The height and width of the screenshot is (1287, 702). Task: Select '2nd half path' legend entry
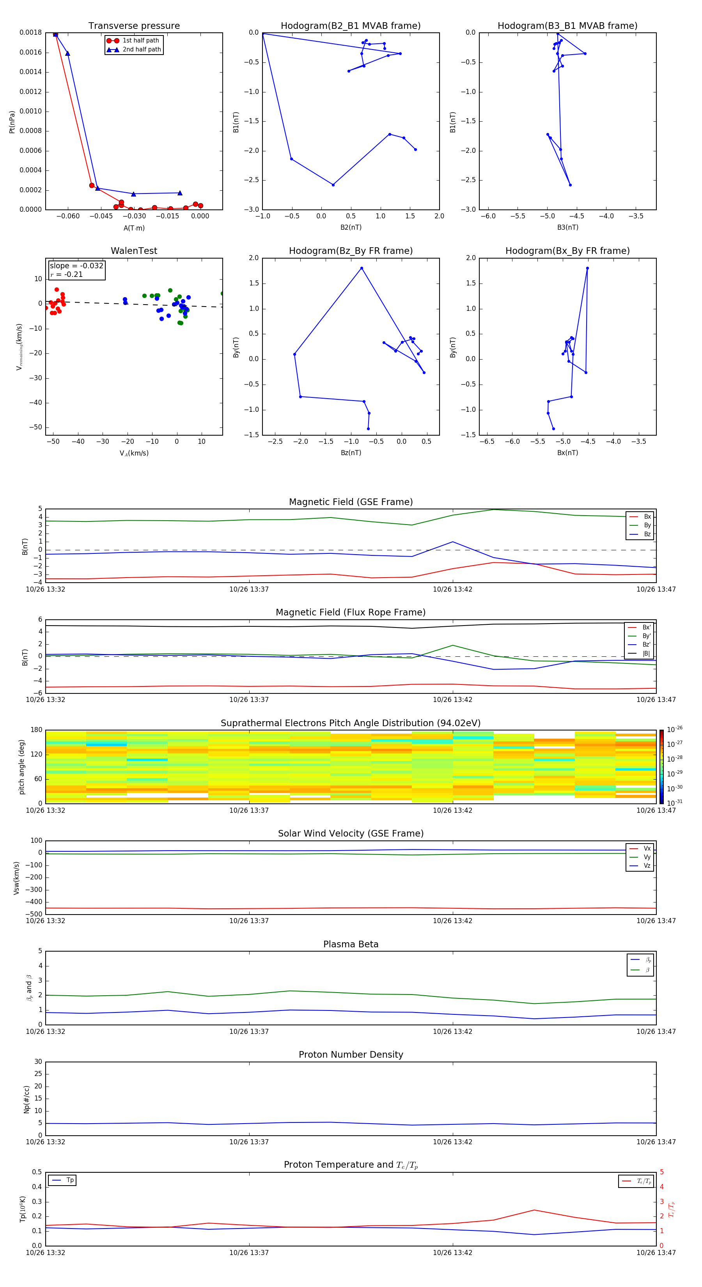point(134,50)
